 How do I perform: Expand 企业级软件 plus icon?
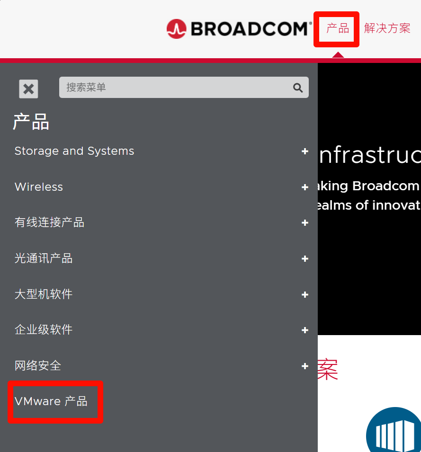coord(305,330)
